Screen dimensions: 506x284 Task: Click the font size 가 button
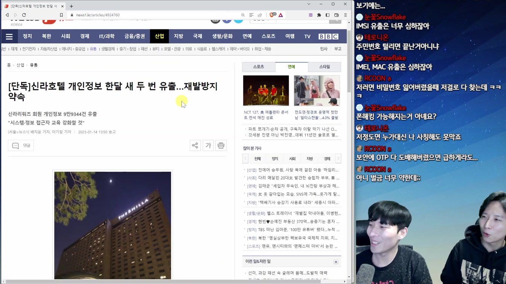click(x=208, y=145)
